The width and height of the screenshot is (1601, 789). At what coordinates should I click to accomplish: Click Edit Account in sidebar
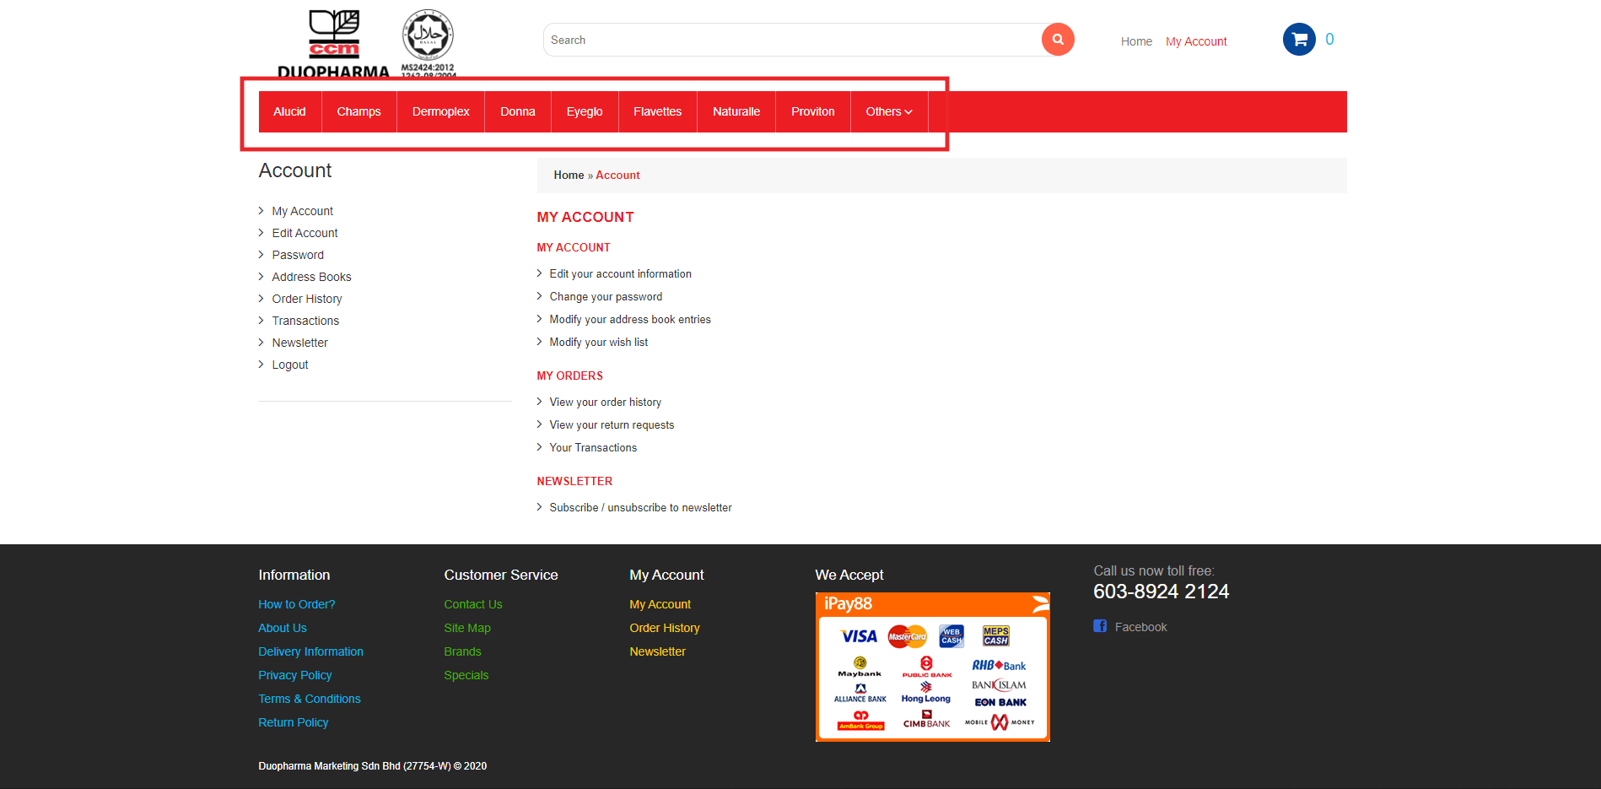coord(305,233)
